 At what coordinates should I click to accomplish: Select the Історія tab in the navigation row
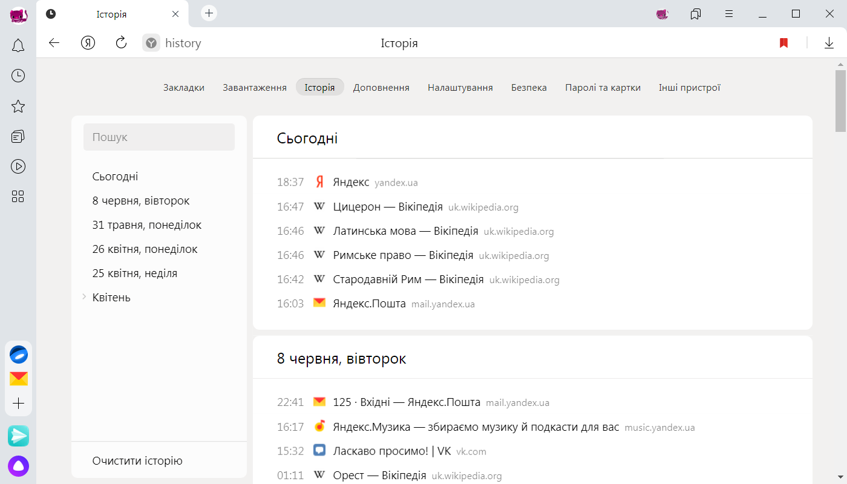pyautogui.click(x=320, y=88)
